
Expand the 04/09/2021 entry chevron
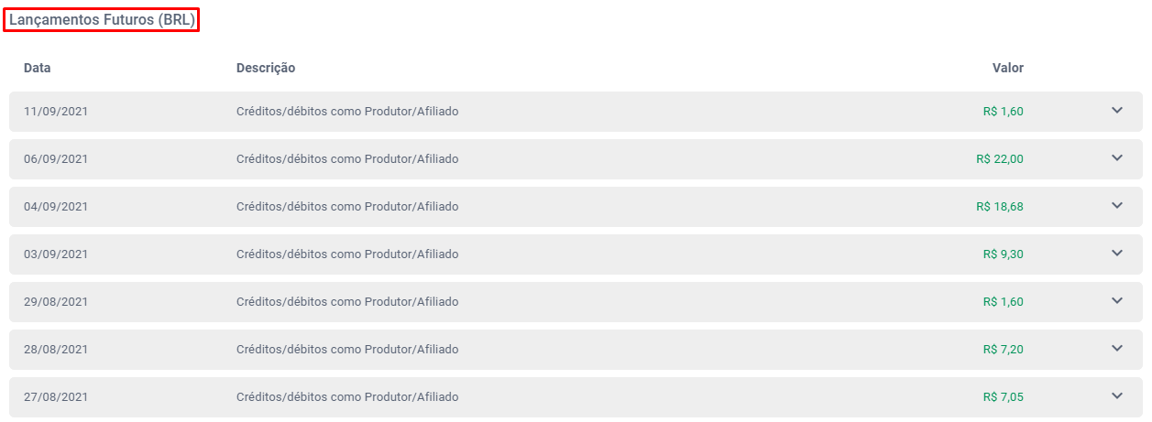click(x=1116, y=206)
